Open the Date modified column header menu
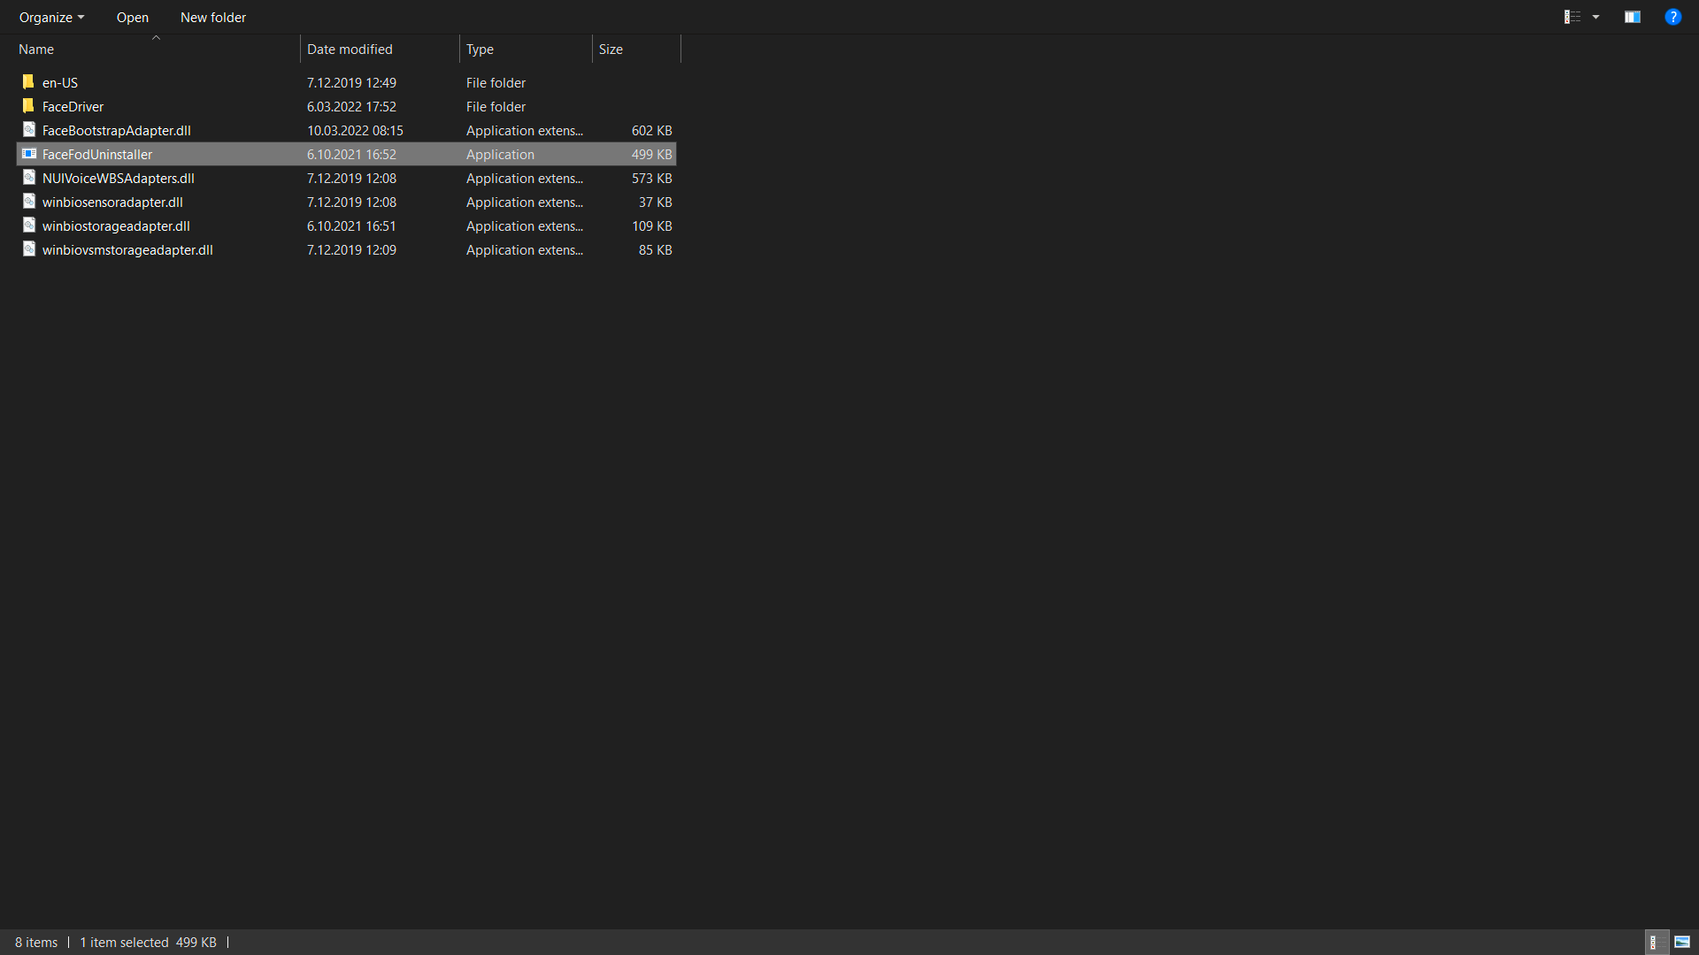Screen dimensions: 1699x955 tap(350, 49)
